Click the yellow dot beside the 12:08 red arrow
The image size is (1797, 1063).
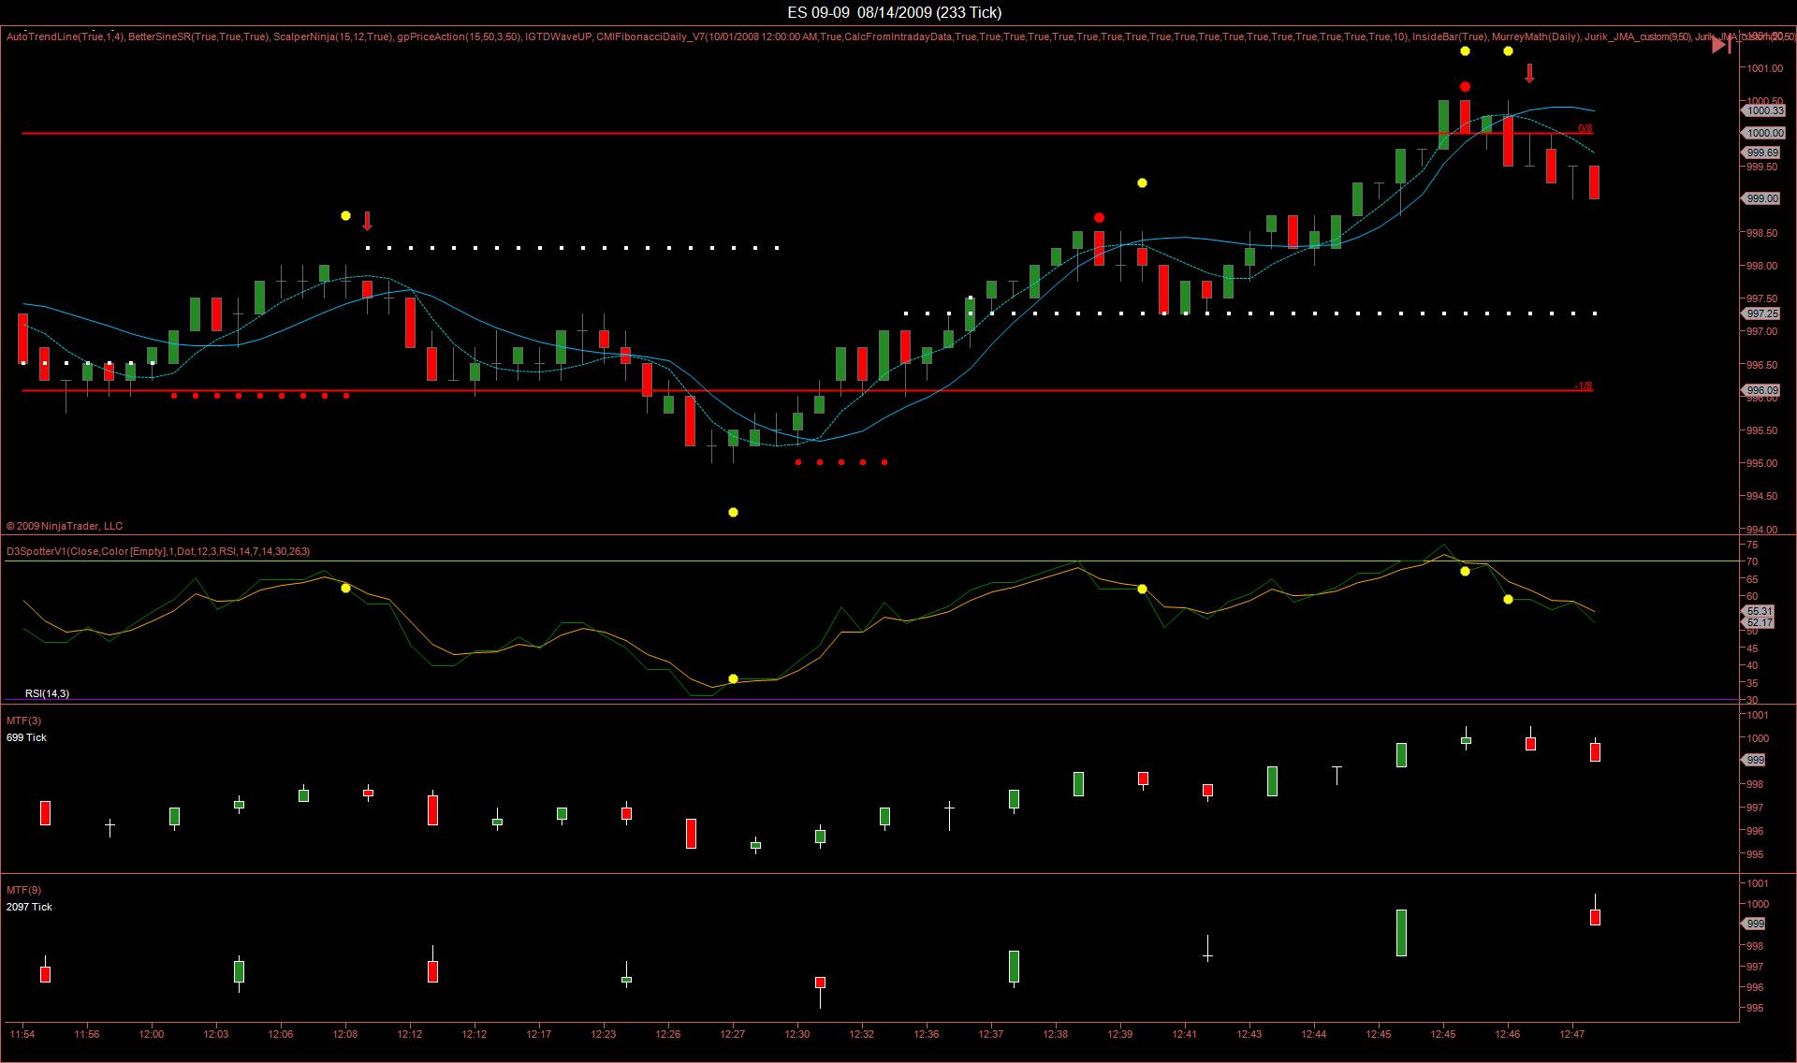pos(345,216)
